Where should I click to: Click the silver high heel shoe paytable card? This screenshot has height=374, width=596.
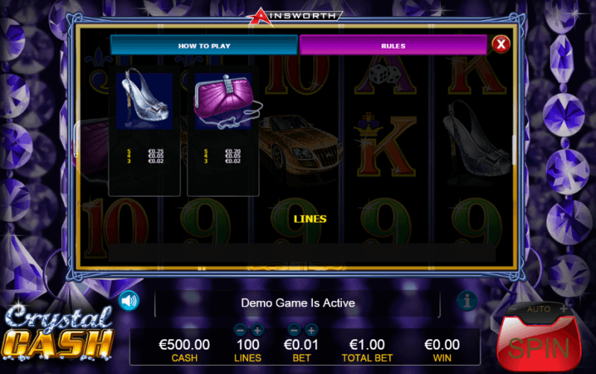[145, 130]
